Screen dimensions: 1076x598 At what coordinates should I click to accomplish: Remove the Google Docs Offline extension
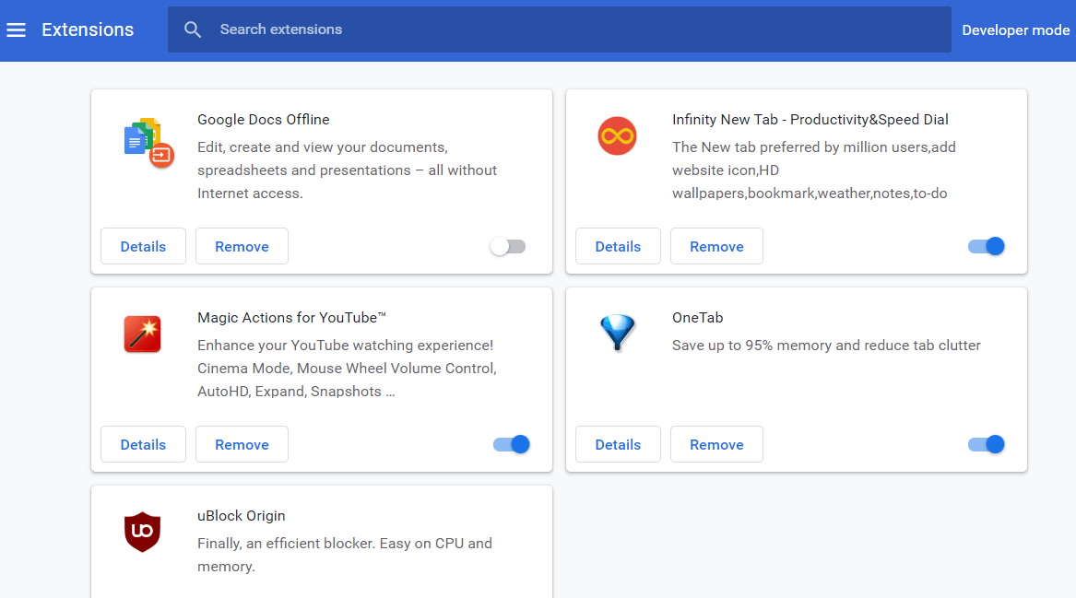click(242, 246)
